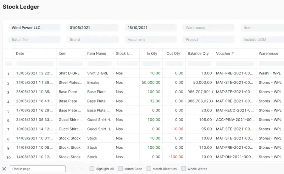Click the find next arrow
Screen dimensions: 284x174
pos(81,169)
